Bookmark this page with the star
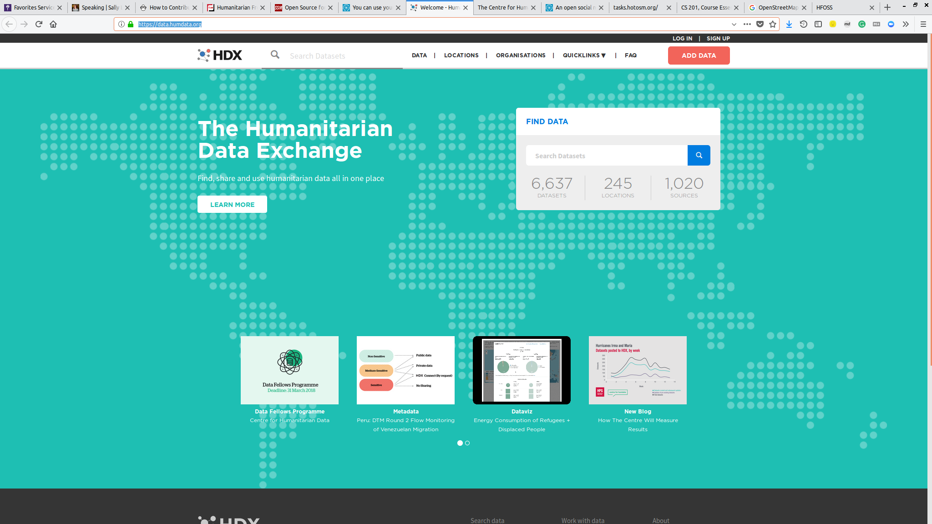The height and width of the screenshot is (524, 932). [773, 24]
